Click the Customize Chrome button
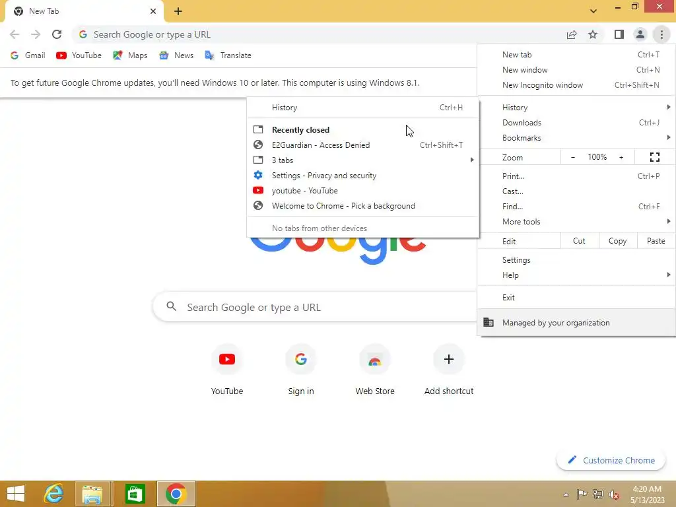Image resolution: width=676 pixels, height=507 pixels. pyautogui.click(x=611, y=460)
